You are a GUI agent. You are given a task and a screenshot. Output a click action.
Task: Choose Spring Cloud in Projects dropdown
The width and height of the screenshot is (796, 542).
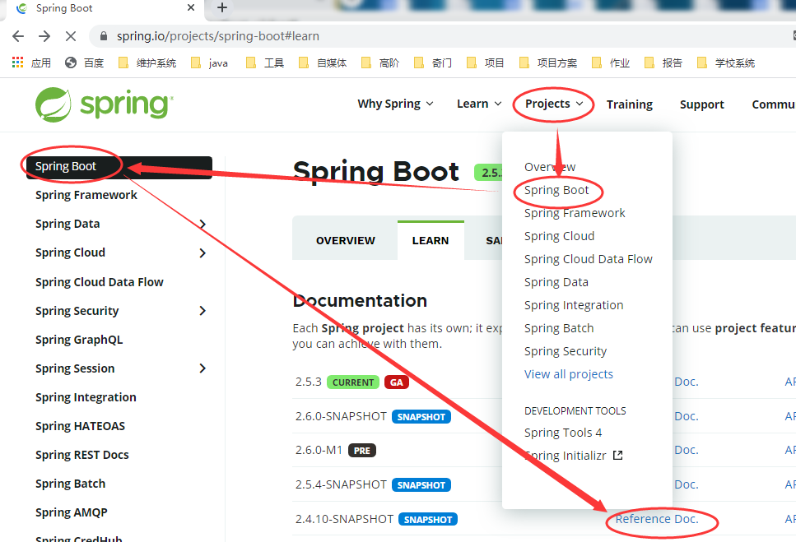pyautogui.click(x=560, y=236)
